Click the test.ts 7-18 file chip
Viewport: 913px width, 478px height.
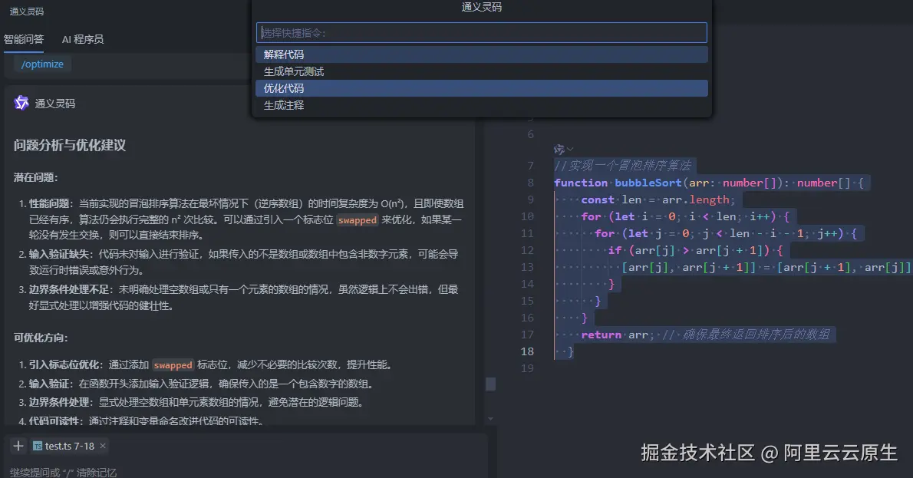[x=69, y=446]
